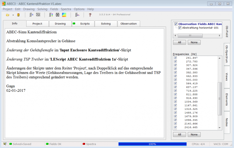Click frequencies list scroll up arrow
This screenshot has width=234, height=148.
click(x=220, y=58)
